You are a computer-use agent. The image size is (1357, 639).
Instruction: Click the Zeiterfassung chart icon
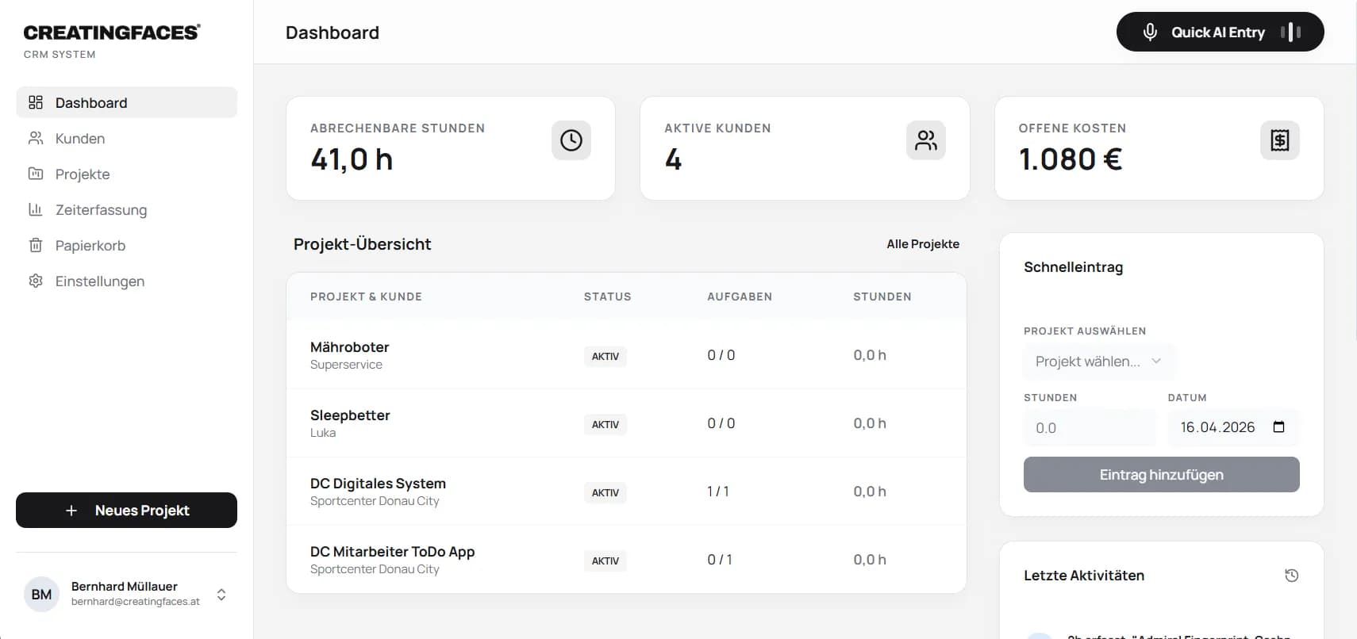coord(36,209)
